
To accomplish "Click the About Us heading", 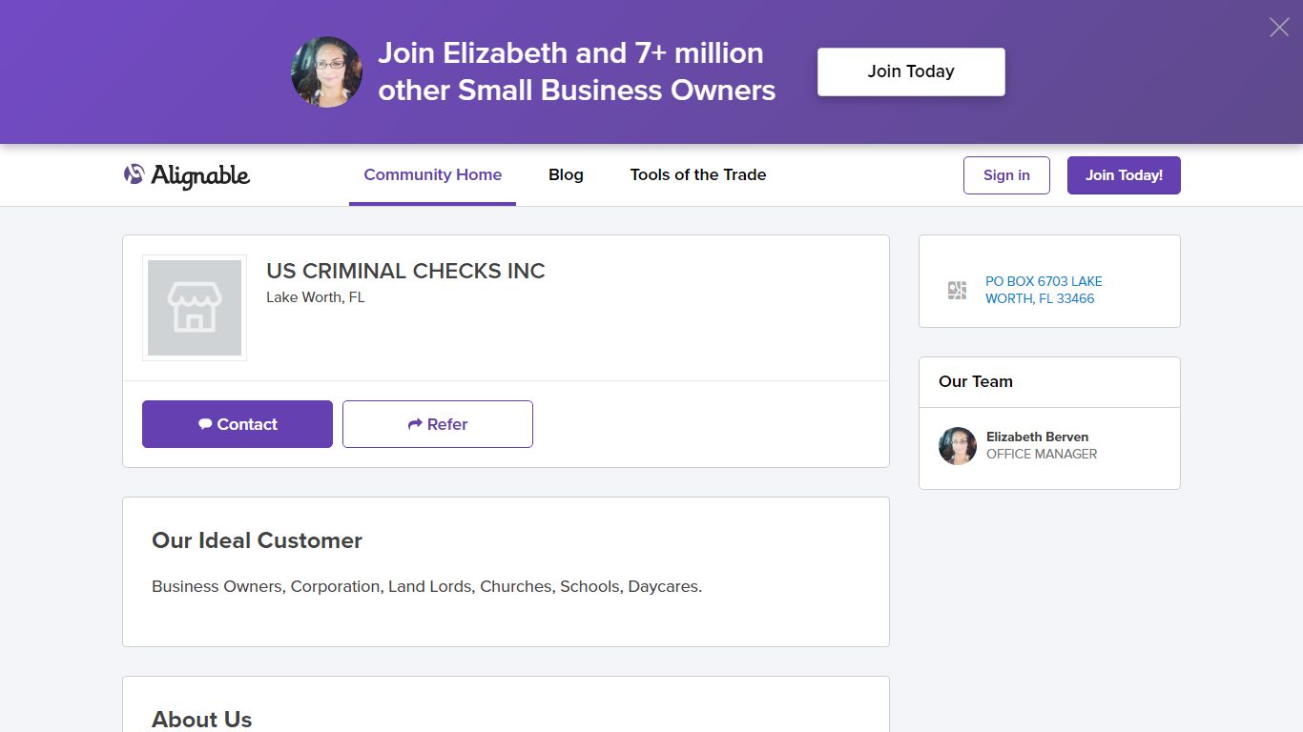I will coord(201,720).
